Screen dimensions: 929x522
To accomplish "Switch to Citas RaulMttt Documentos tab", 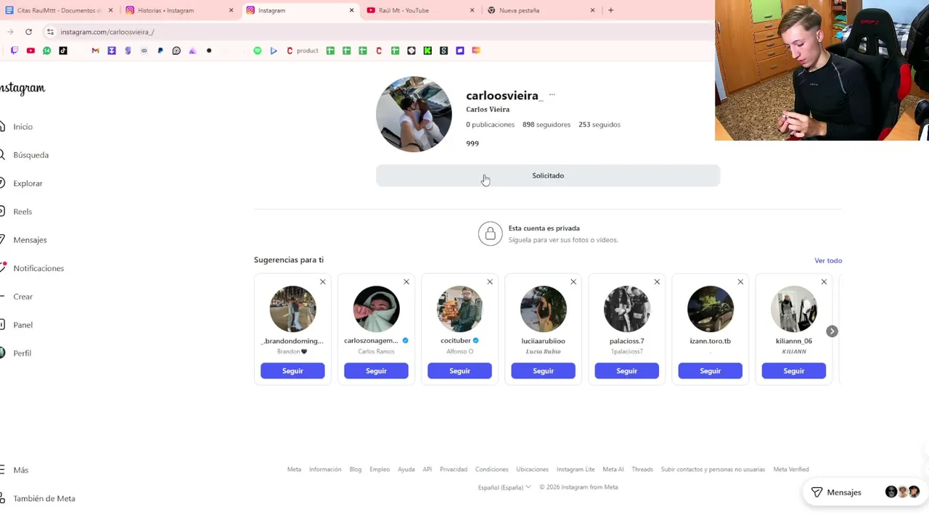I will point(60,10).
